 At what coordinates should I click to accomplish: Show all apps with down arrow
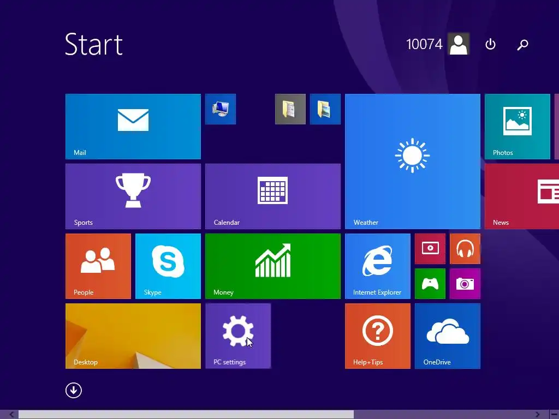(x=74, y=390)
